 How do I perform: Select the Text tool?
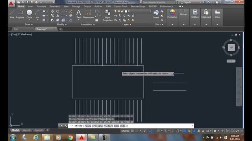pos(79,14)
